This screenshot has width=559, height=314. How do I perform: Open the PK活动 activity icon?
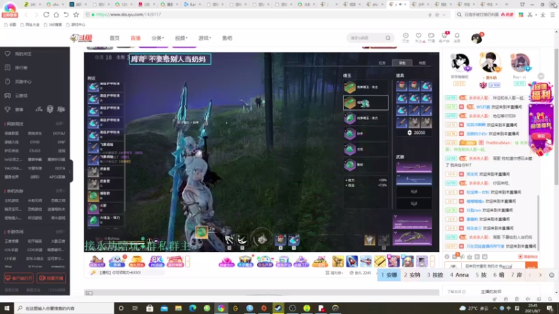[156, 262]
